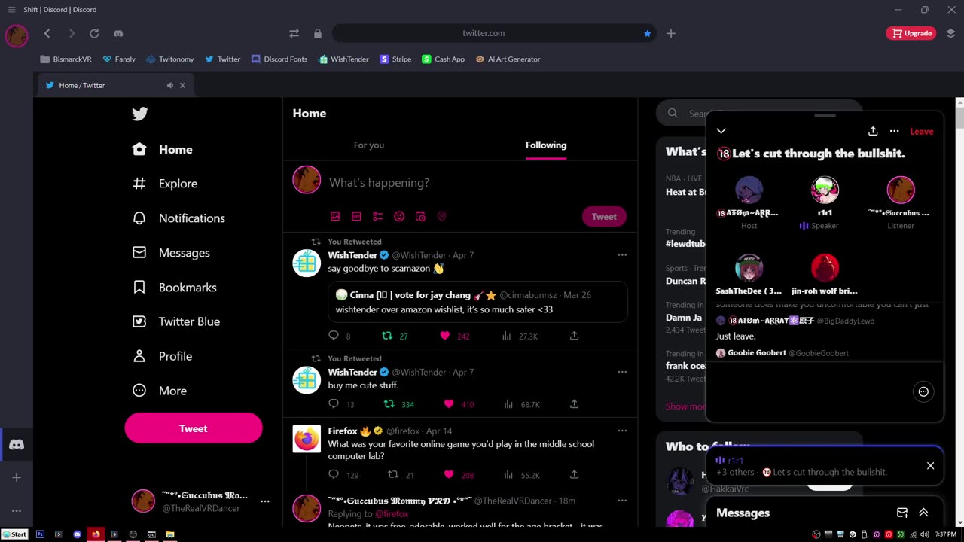This screenshot has width=964, height=542.
Task: Reply to the Firefox tweet
Action: click(x=334, y=474)
